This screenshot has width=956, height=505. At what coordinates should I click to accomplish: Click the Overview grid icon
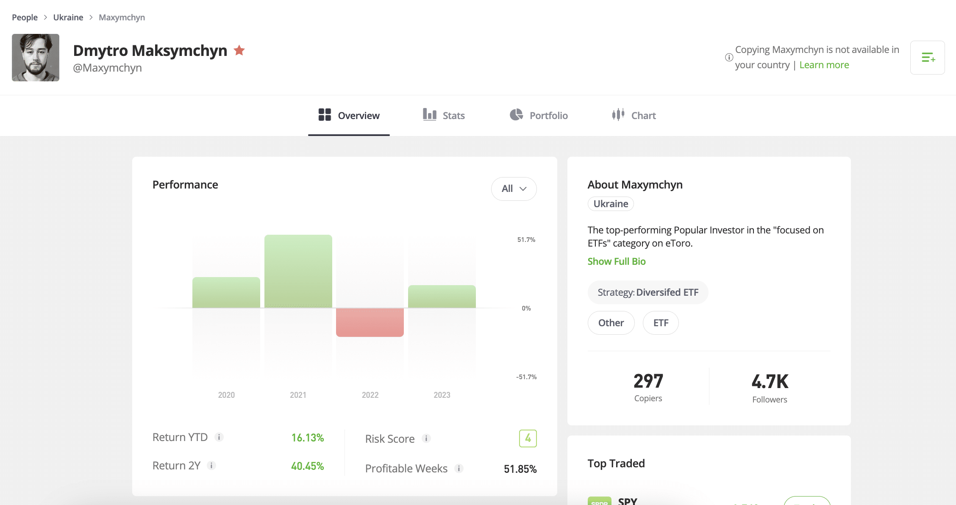325,115
